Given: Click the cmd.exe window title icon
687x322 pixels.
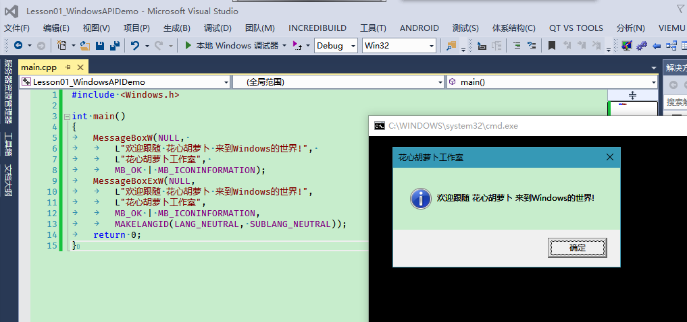Looking at the screenshot, I should pyautogui.click(x=380, y=126).
